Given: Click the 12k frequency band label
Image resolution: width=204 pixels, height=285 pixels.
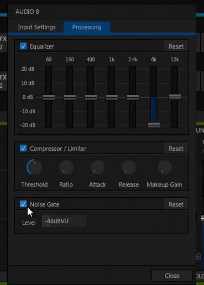Looking at the screenshot, I should (175, 60).
